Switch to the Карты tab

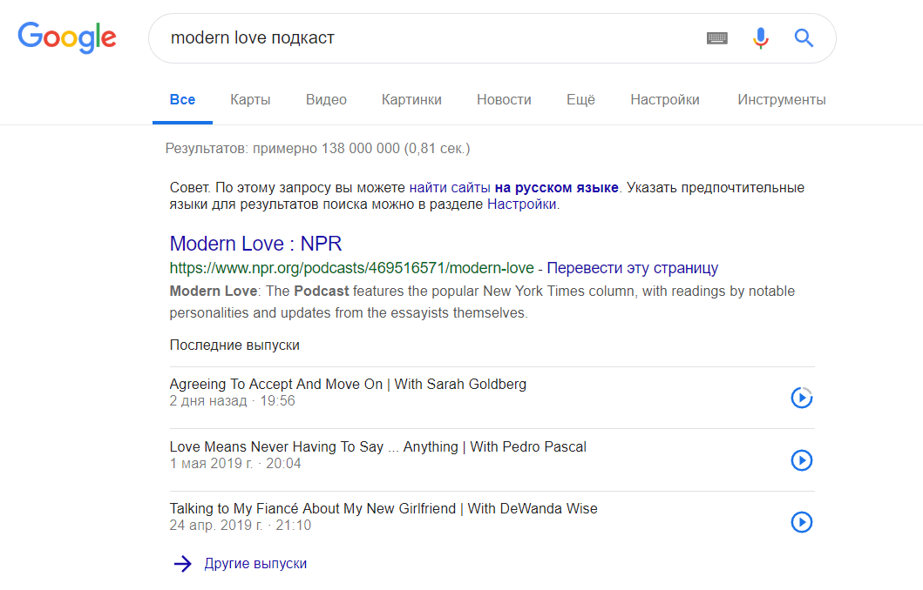point(250,100)
